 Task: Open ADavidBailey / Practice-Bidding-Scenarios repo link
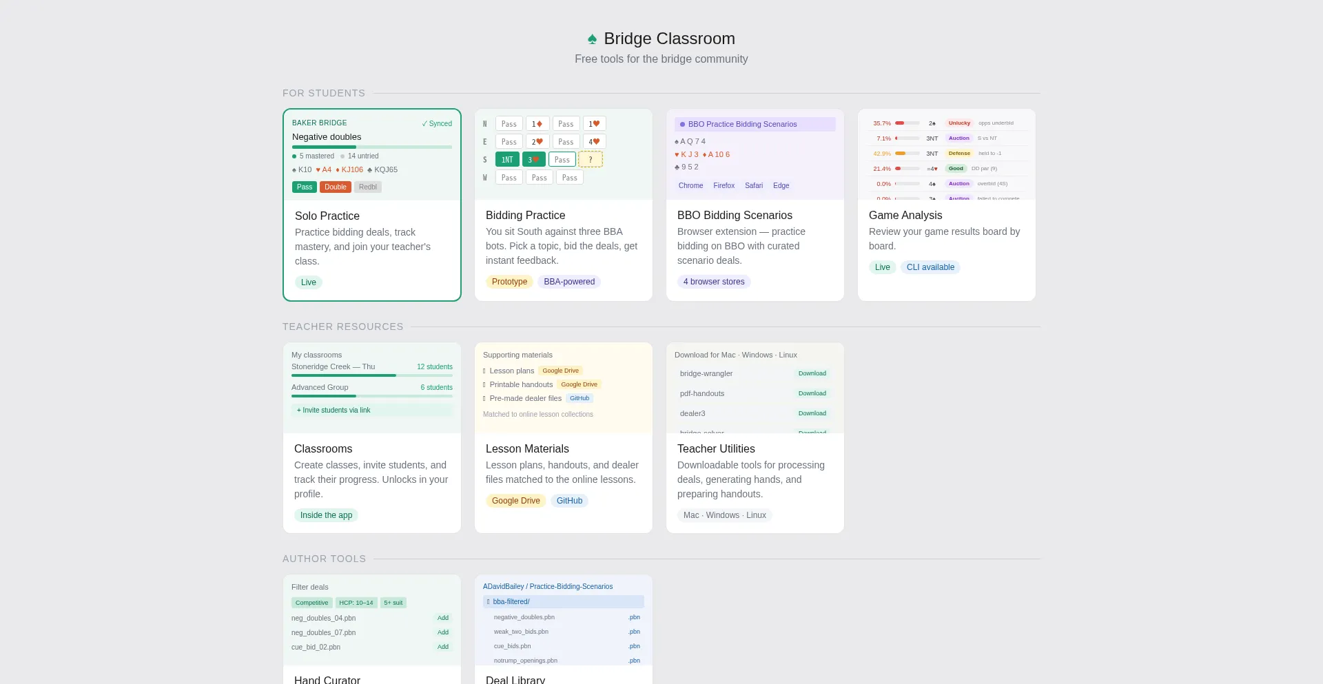pos(548,587)
